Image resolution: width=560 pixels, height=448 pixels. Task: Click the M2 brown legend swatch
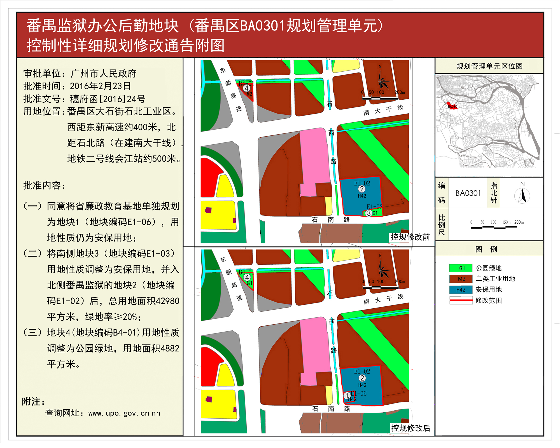461,279
